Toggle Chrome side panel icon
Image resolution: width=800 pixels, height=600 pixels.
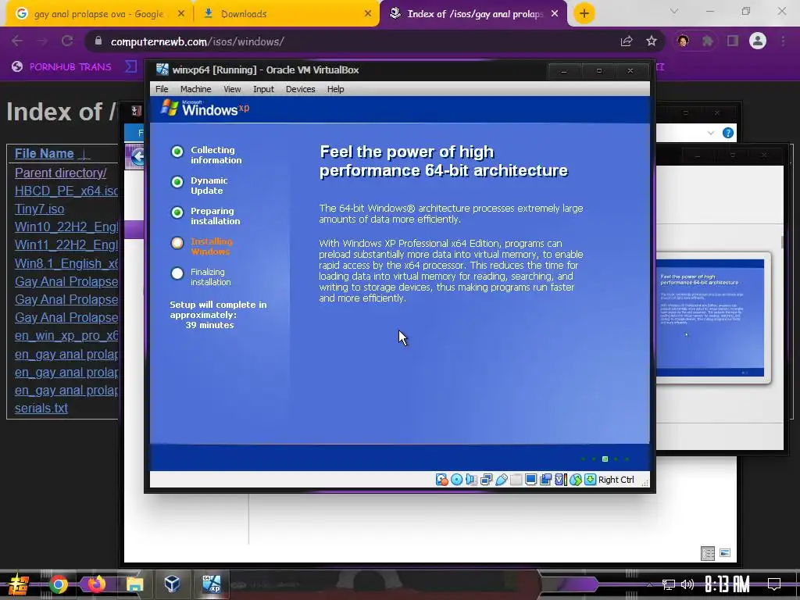click(733, 41)
